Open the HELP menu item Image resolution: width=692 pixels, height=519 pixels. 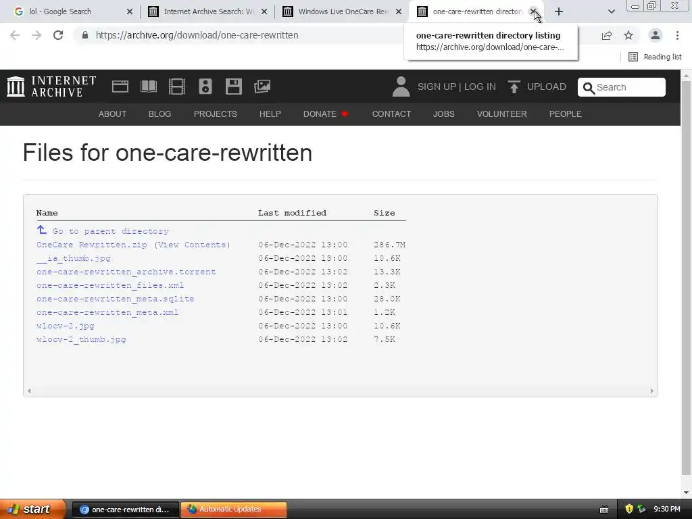point(270,114)
